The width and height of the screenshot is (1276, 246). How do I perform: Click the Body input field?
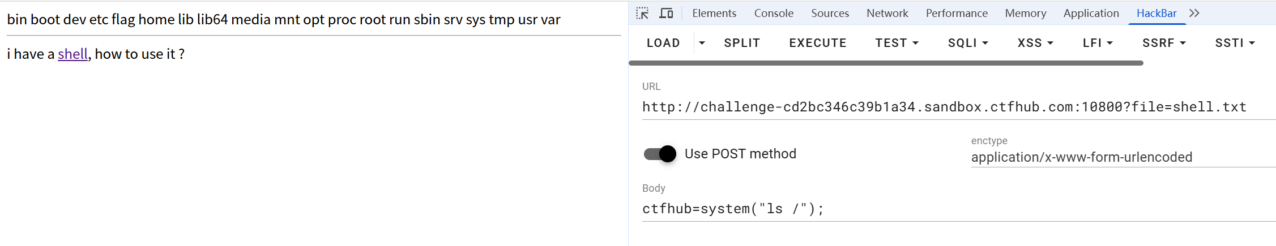[957, 209]
